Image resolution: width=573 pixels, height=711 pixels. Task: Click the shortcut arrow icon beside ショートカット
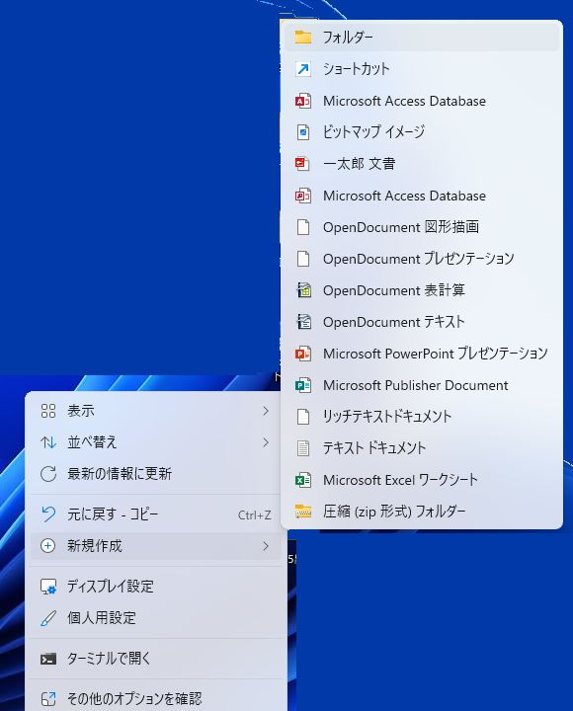coord(303,69)
